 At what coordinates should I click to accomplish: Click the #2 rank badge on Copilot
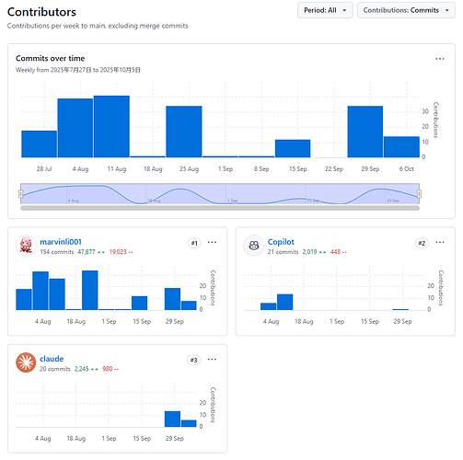tap(422, 243)
